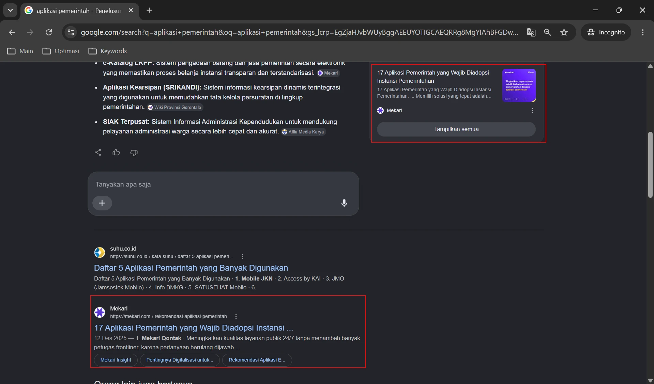
Task: Click the suhu.co.id site favicon
Action: point(100,253)
